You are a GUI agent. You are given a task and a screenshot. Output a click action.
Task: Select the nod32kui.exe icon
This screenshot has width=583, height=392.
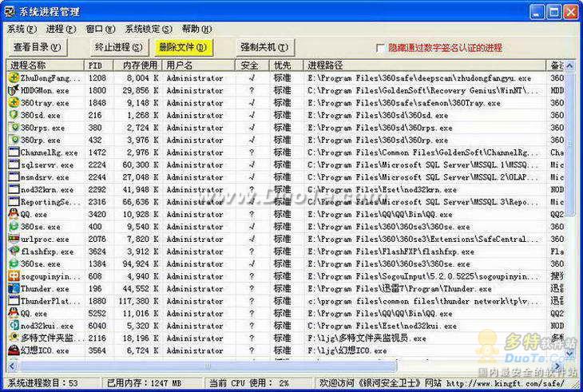(x=14, y=326)
